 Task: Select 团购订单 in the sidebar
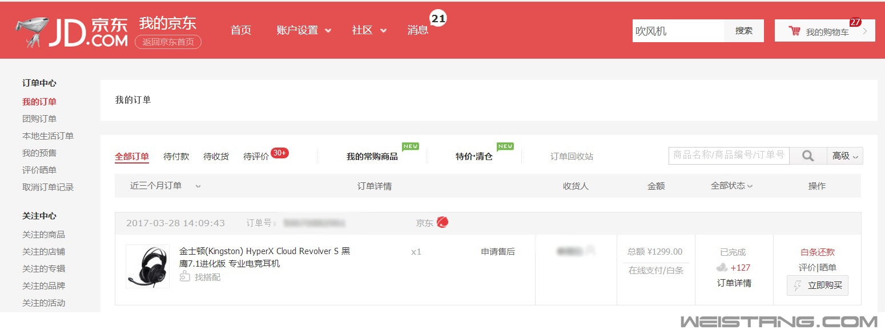(39, 119)
